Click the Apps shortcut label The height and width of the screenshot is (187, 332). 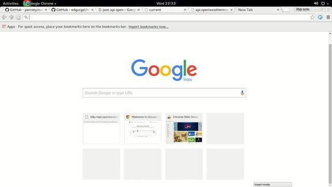coord(11,26)
